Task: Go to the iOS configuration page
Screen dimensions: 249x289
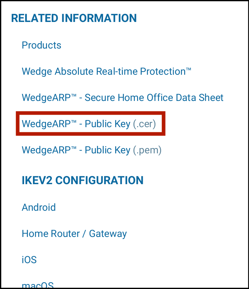Action: click(x=29, y=260)
